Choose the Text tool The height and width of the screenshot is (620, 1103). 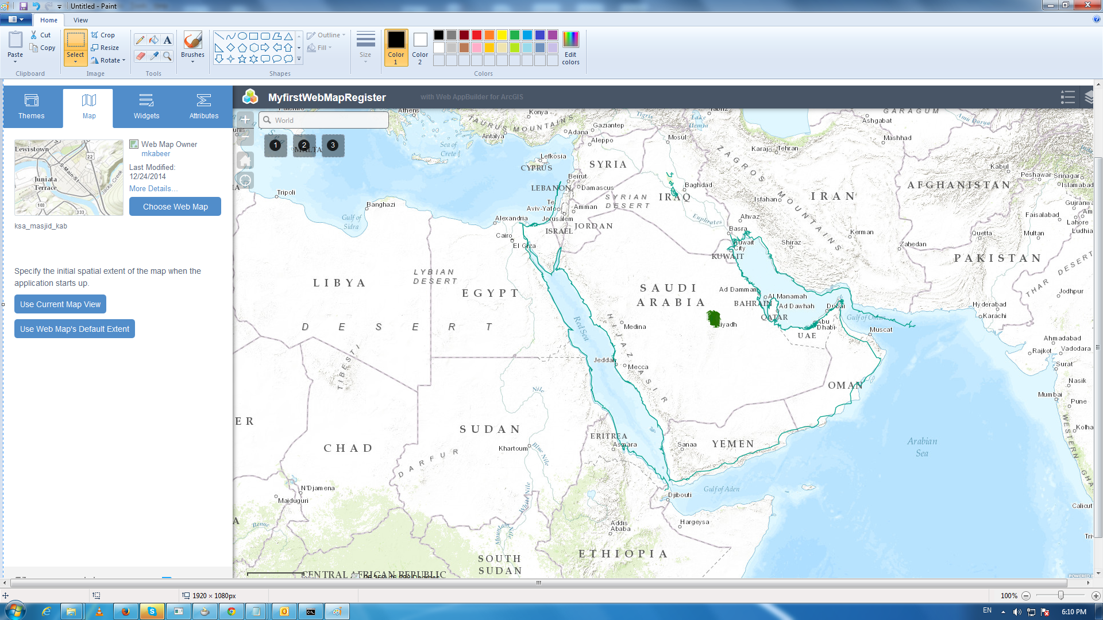[x=167, y=40]
